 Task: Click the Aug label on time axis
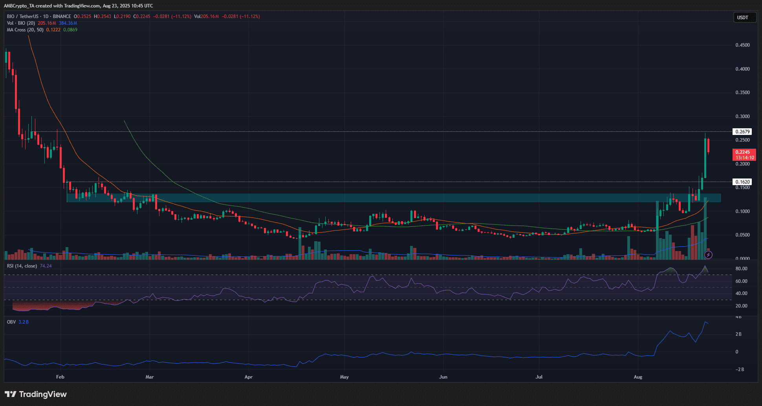coord(638,377)
